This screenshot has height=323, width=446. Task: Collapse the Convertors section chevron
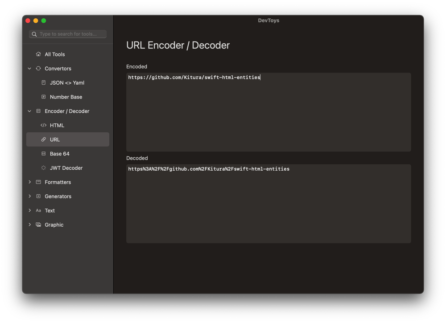[29, 69]
